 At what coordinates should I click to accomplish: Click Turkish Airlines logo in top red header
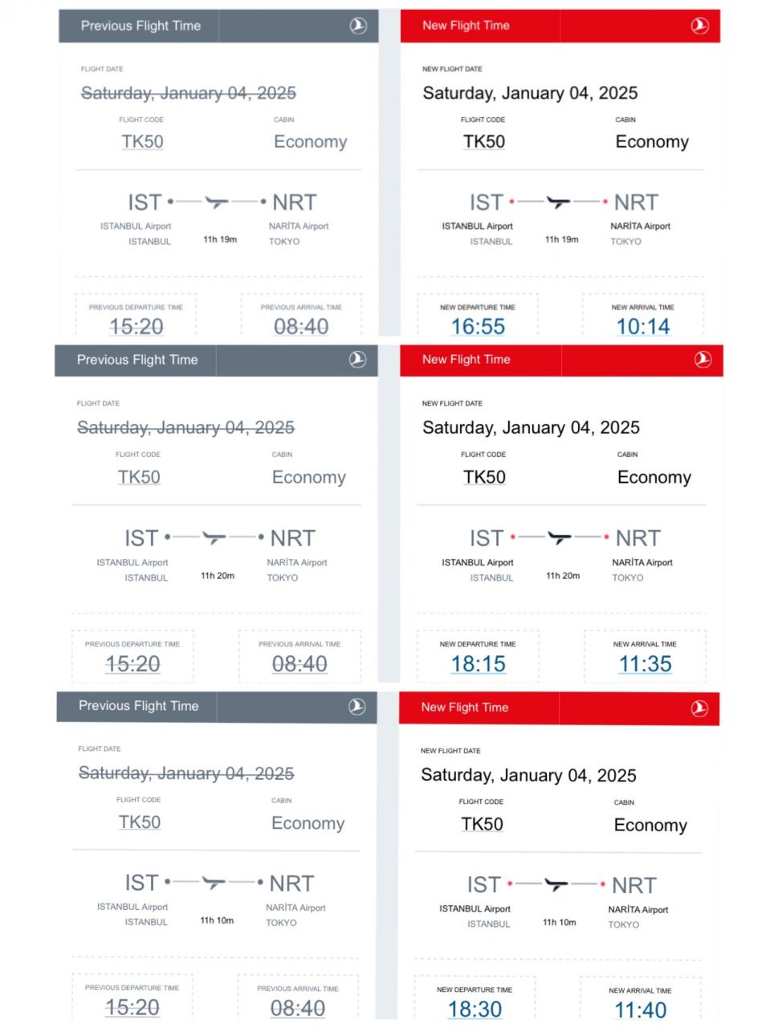pos(700,26)
